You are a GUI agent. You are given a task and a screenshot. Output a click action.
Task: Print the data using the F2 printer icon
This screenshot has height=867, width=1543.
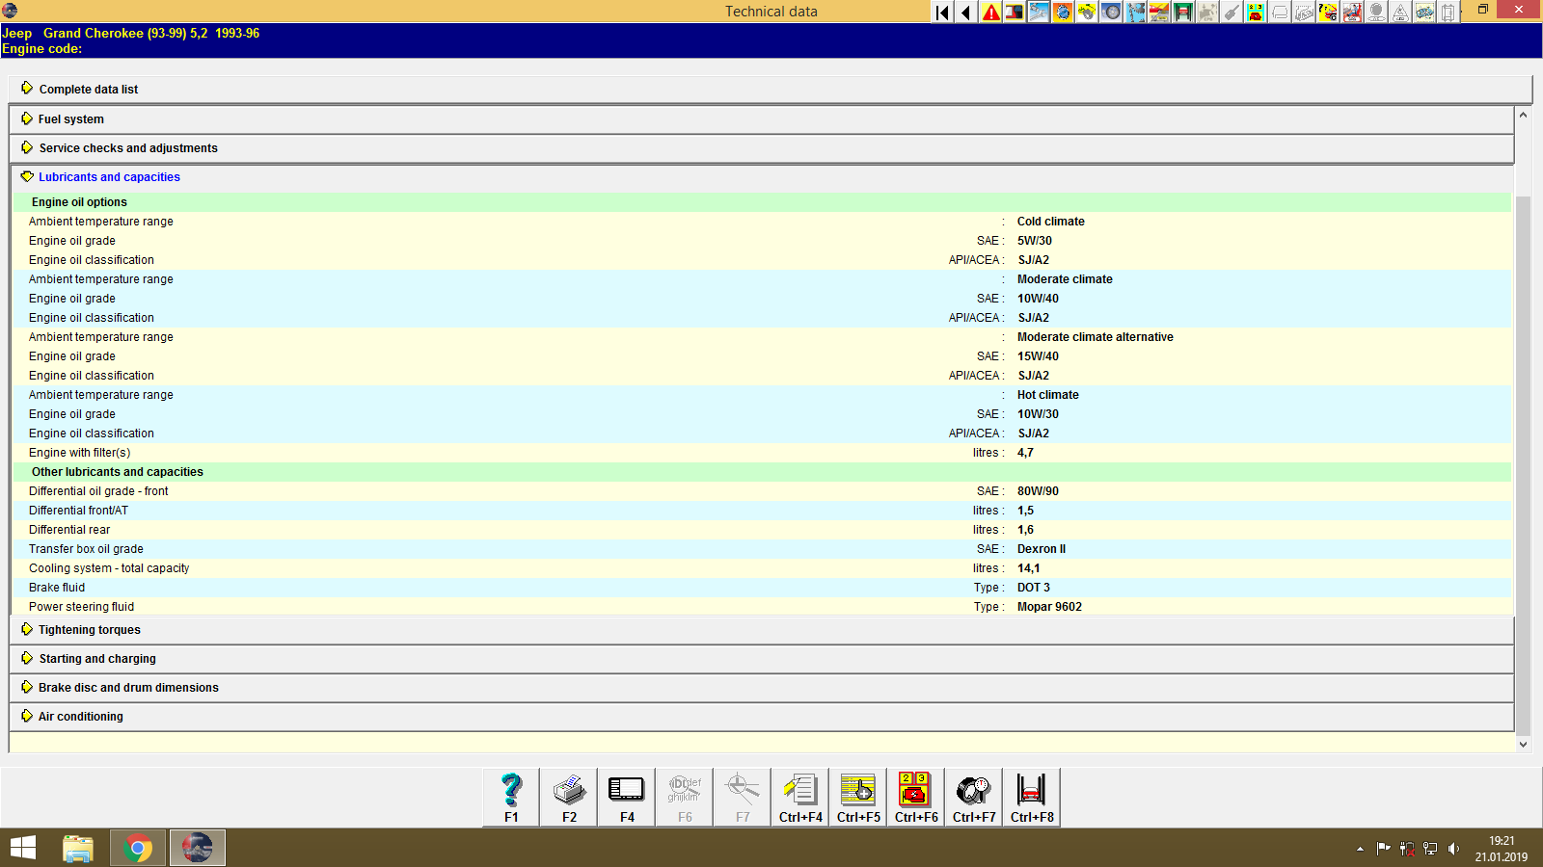click(x=568, y=790)
